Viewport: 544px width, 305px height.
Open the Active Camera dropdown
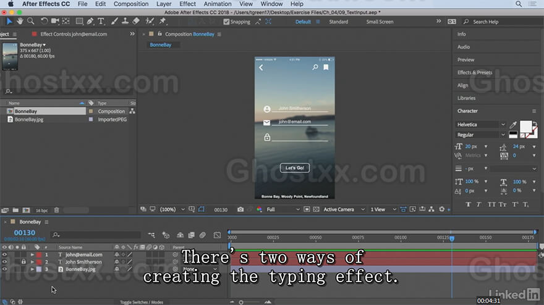click(344, 209)
